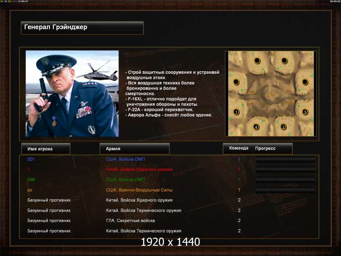Click the tip 'F-22A - хороший перехватчик.'
The width and height of the screenshot is (341, 256).
coord(159,110)
